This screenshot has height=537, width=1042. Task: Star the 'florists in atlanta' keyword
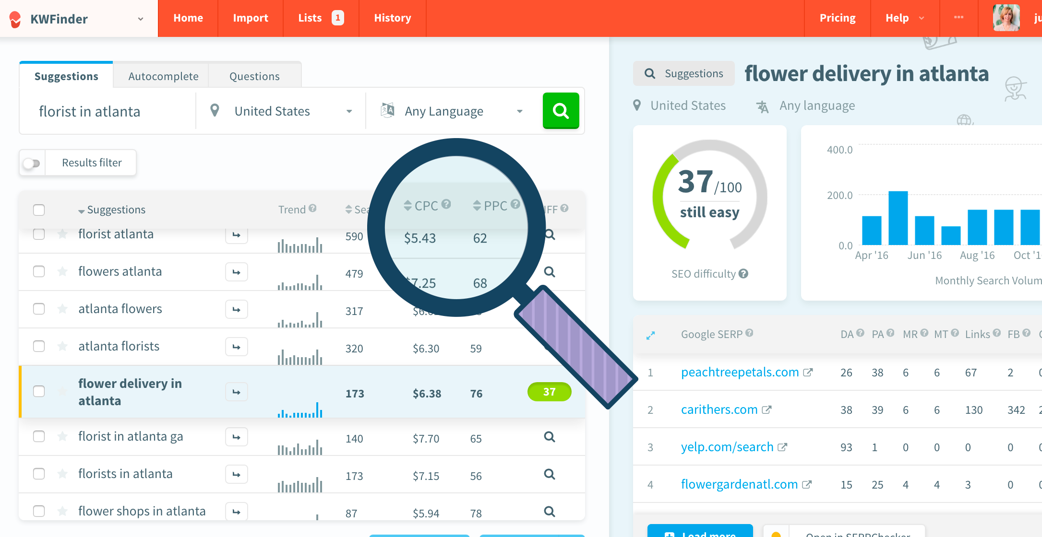pos(62,474)
